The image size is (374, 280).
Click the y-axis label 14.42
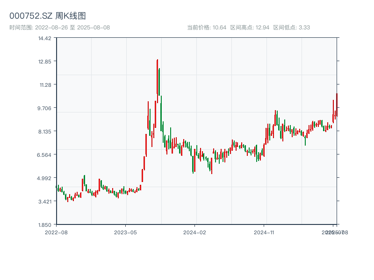click(x=45, y=38)
